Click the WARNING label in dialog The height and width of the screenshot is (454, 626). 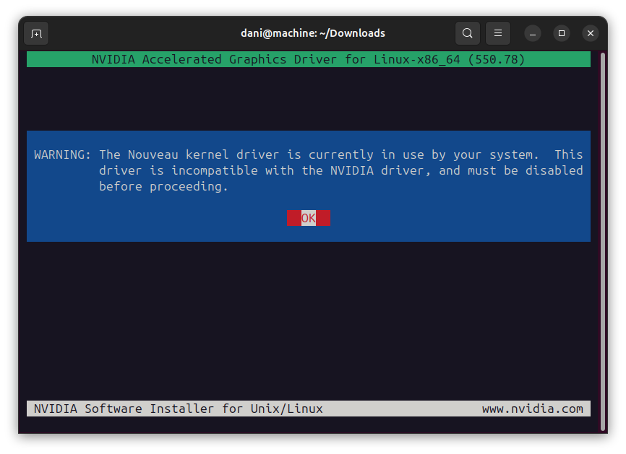coord(62,154)
